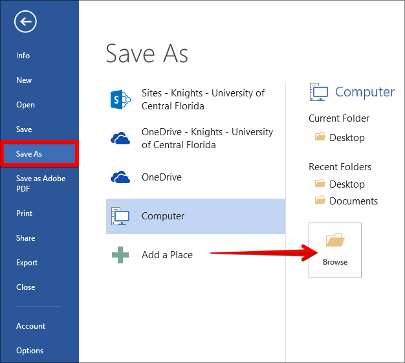Click the green Add a Place plus icon
Image resolution: width=405 pixels, height=363 pixels.
(x=121, y=255)
